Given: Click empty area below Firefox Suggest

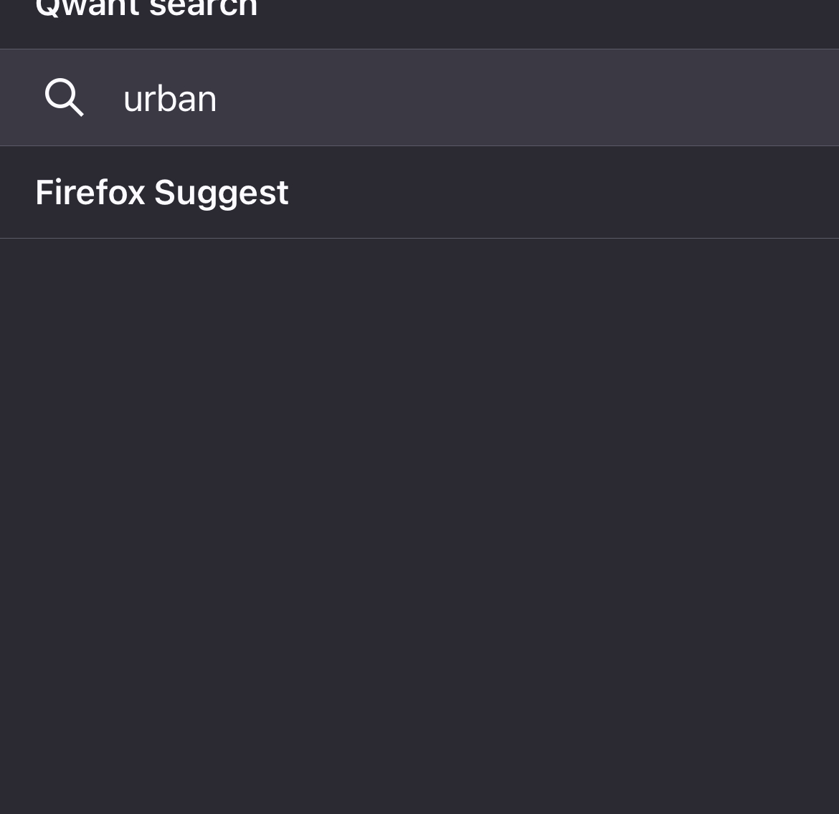Looking at the screenshot, I should pyautogui.click(x=419, y=502).
